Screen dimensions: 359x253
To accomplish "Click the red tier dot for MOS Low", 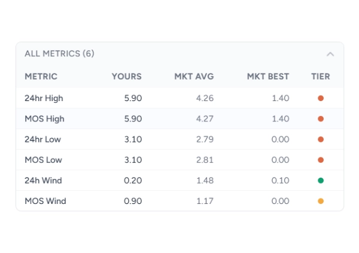I will (321, 160).
